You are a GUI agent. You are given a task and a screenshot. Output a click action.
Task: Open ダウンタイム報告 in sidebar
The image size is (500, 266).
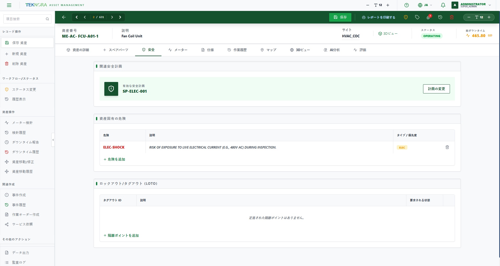pyautogui.click(x=27, y=142)
